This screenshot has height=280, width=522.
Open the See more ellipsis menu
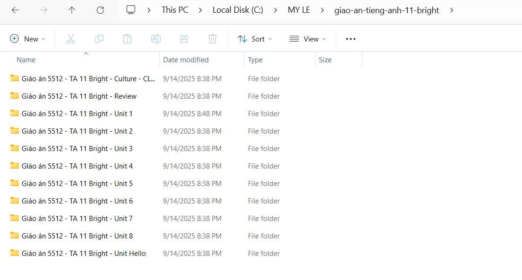pyautogui.click(x=351, y=39)
